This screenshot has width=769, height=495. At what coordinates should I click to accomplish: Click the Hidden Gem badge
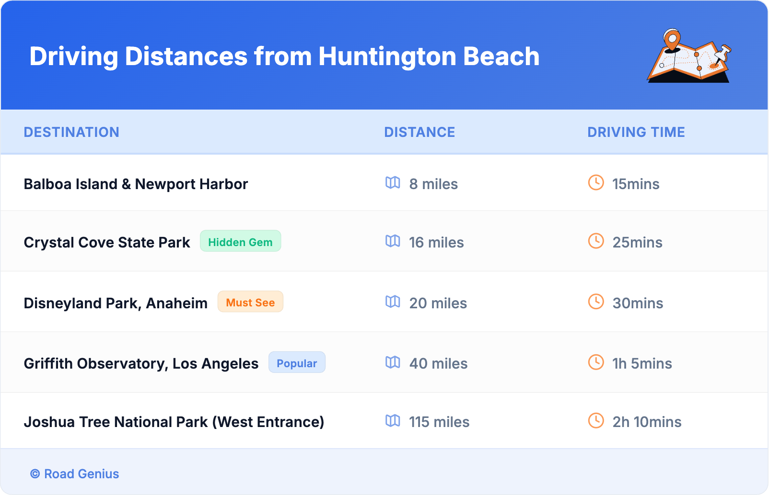coord(240,241)
